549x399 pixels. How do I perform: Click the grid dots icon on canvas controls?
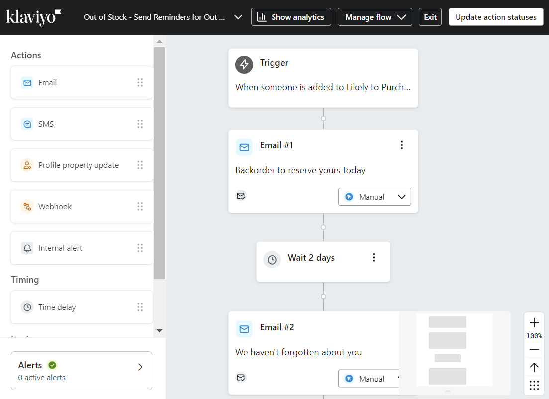click(534, 385)
